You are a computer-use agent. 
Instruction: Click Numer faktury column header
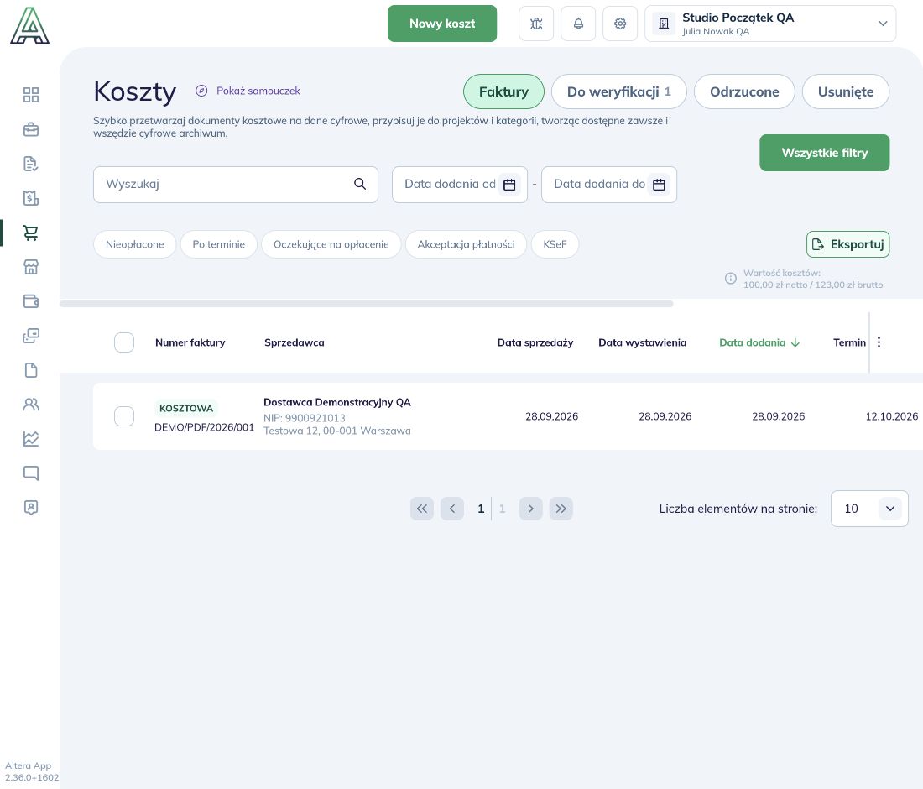(x=190, y=342)
